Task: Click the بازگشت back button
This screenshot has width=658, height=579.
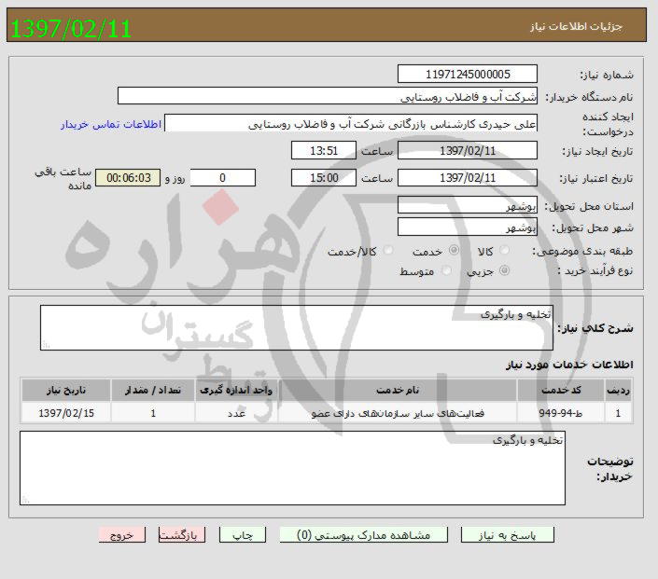Action: (x=182, y=535)
